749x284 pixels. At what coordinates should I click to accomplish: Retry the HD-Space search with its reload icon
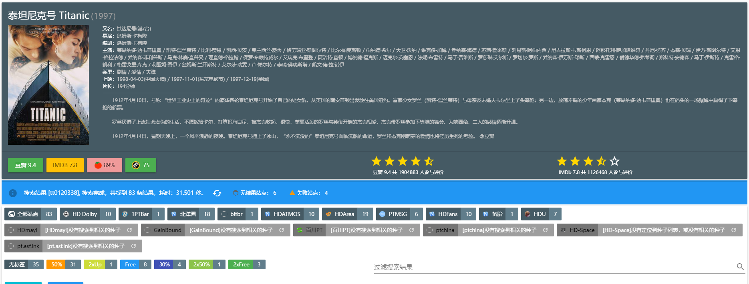click(734, 230)
